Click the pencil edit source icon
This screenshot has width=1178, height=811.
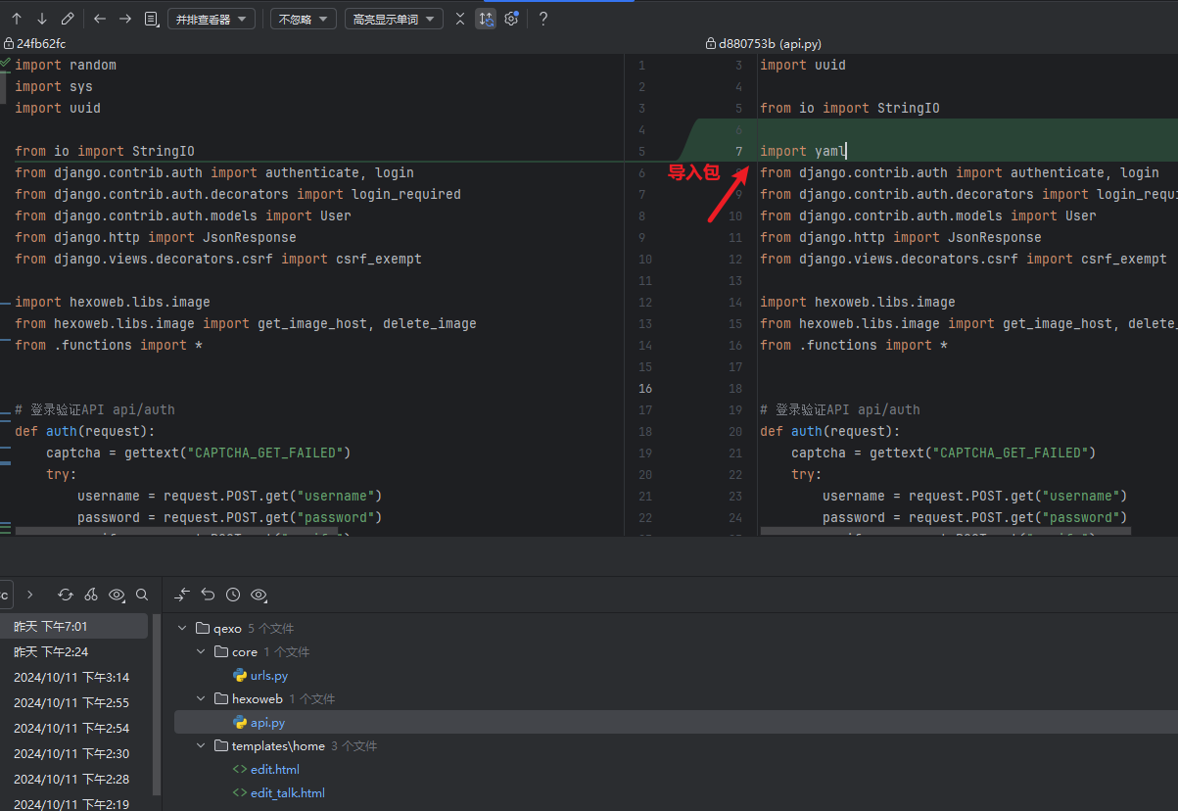[x=67, y=19]
